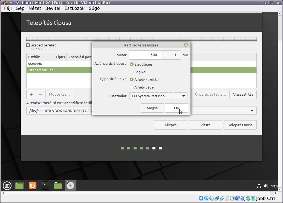This screenshot has width=283, height=203.
Task: Click VirtualBox CPU virtualization status icon
Action: (243, 198)
